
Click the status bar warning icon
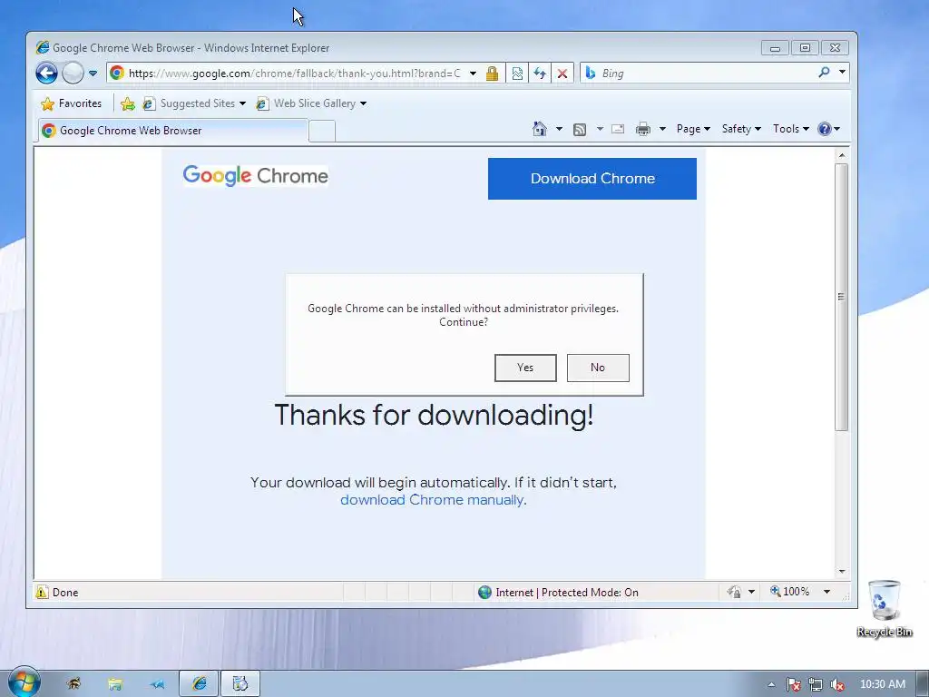tap(42, 592)
